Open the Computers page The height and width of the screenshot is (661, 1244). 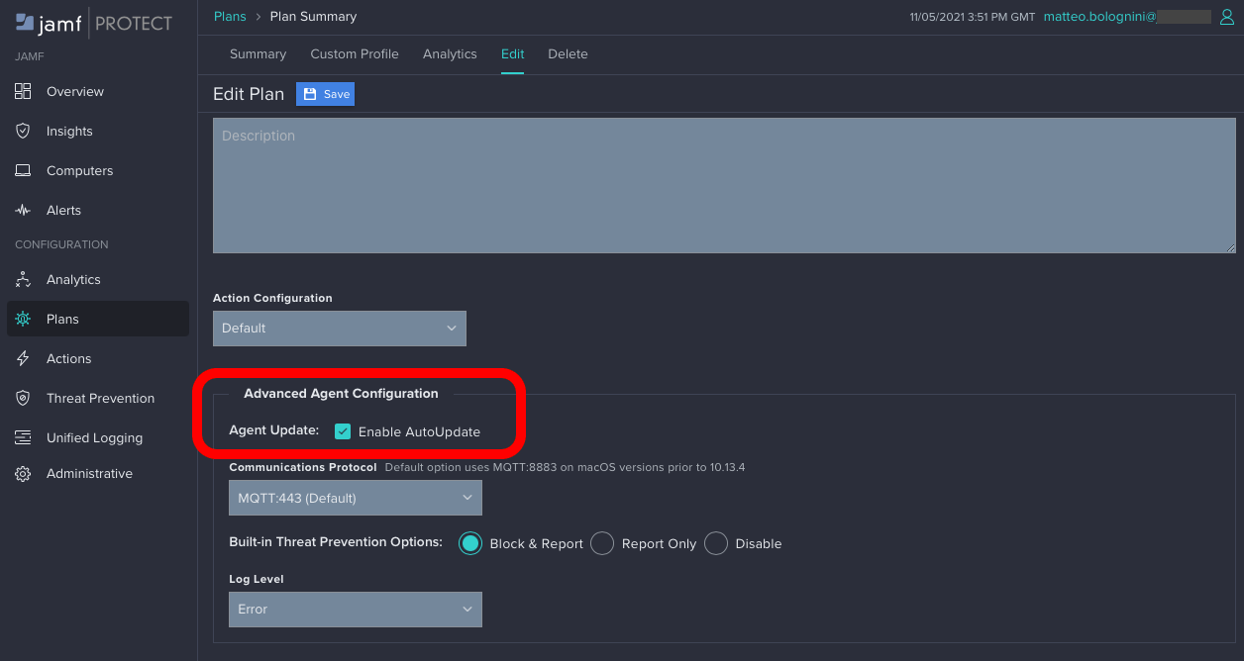[78, 170]
